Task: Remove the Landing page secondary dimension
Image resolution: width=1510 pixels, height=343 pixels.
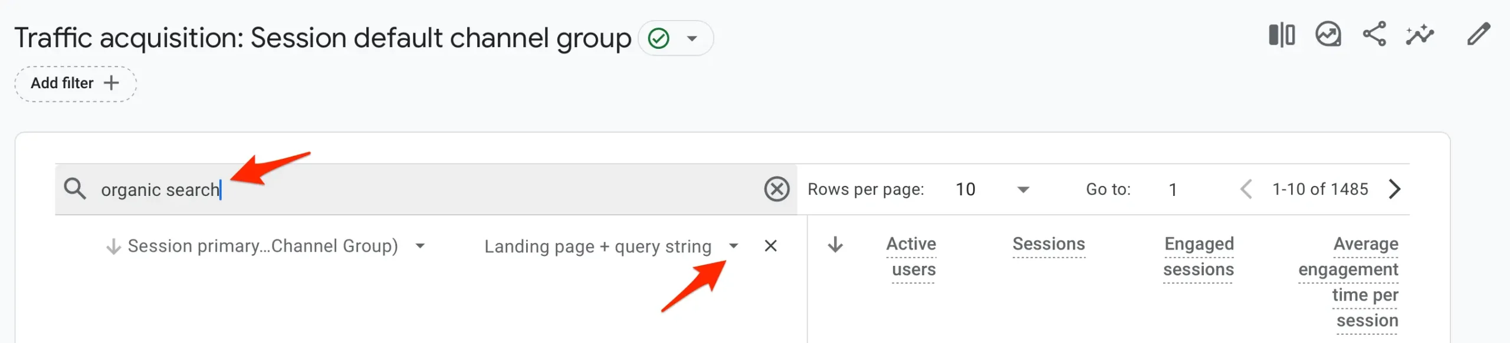Action: click(x=770, y=246)
